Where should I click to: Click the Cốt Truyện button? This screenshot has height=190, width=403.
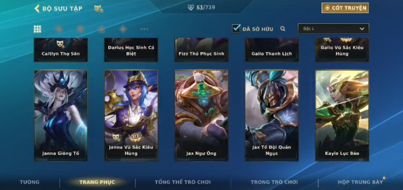(345, 8)
